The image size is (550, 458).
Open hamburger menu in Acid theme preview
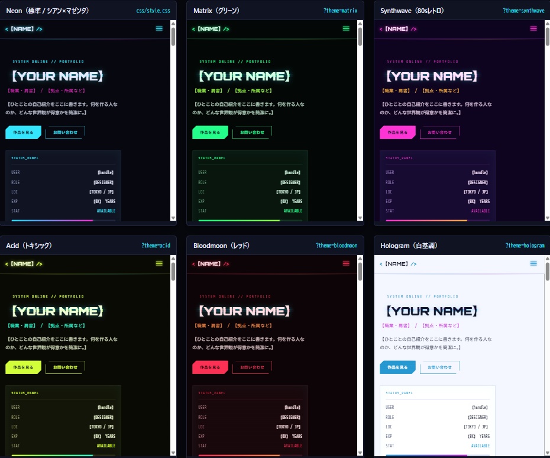pyautogui.click(x=159, y=263)
